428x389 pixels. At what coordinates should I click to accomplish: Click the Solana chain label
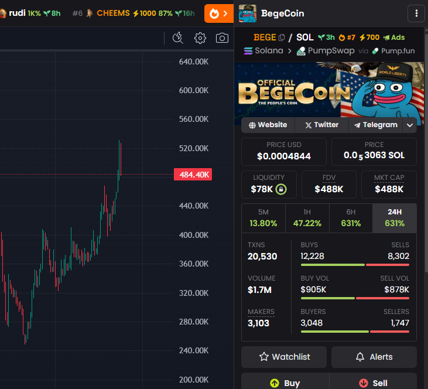coord(263,51)
